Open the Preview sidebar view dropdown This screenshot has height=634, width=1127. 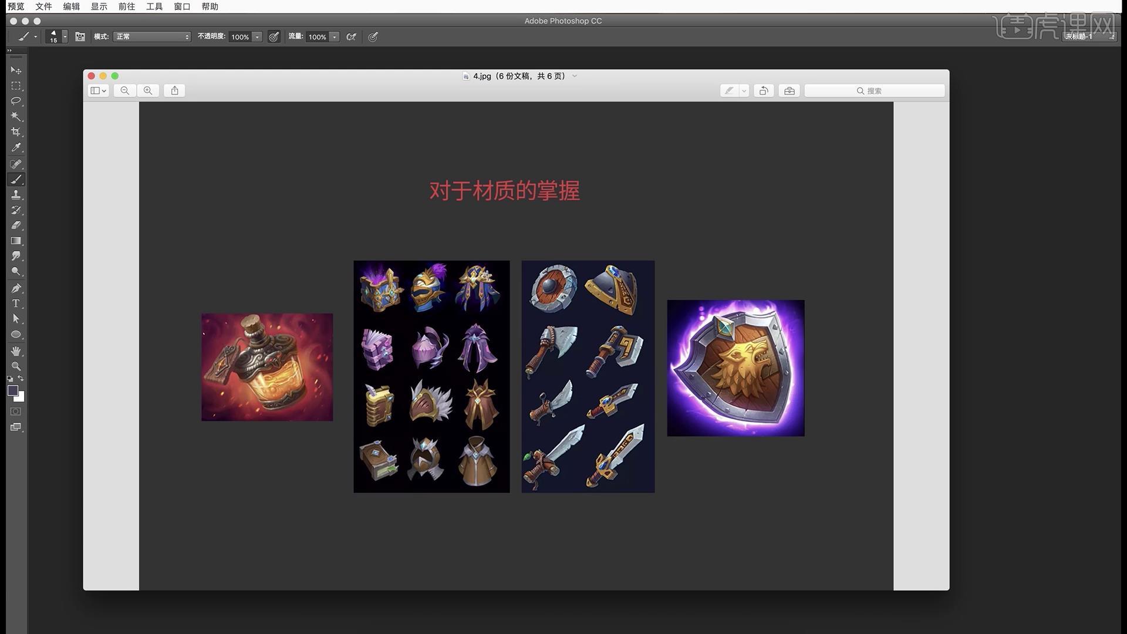[98, 90]
